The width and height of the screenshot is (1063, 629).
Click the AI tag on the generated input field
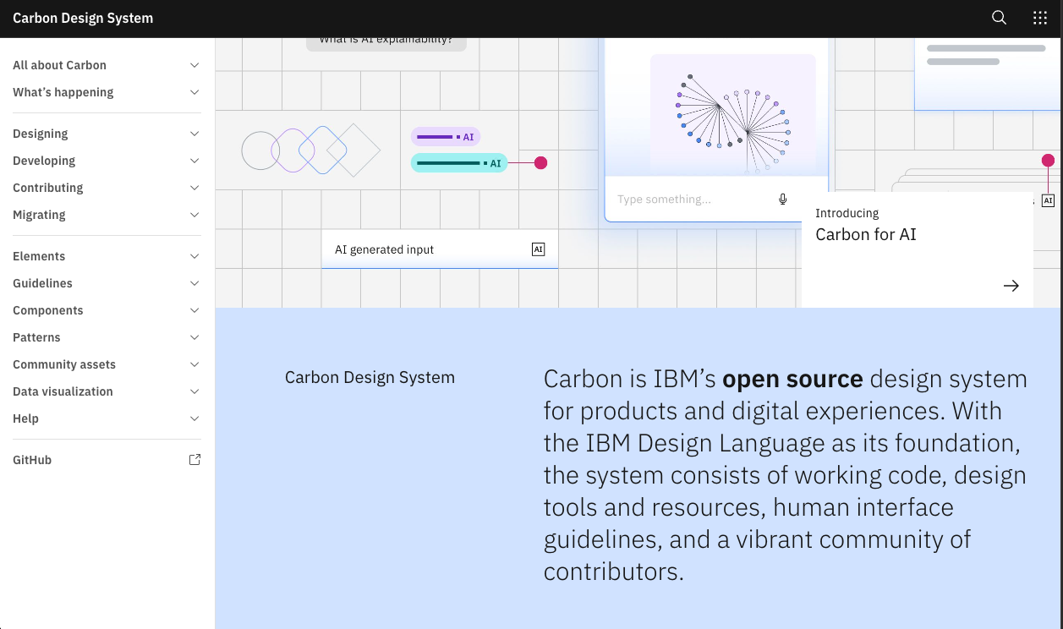(x=539, y=249)
